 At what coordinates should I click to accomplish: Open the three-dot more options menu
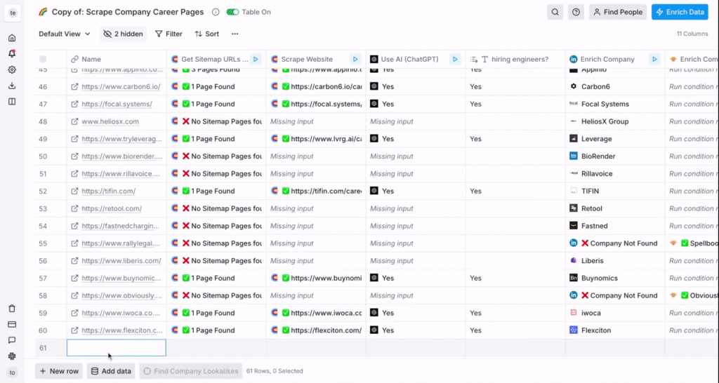pos(235,34)
